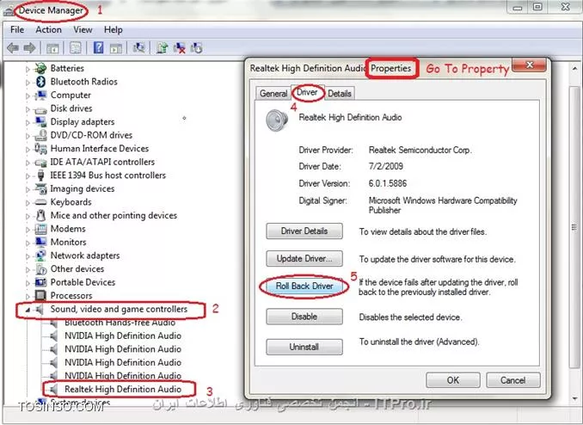Collapse the Sound, video and game controllers node
This screenshot has height=425, width=583.
click(x=28, y=310)
